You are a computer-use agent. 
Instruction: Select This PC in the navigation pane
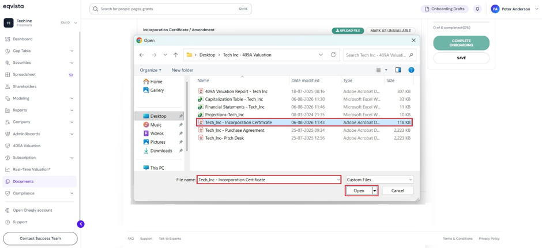pyautogui.click(x=154, y=168)
